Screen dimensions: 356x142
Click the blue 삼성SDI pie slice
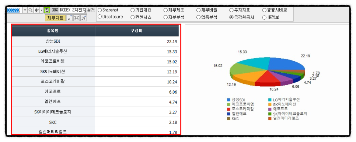coord(286,64)
